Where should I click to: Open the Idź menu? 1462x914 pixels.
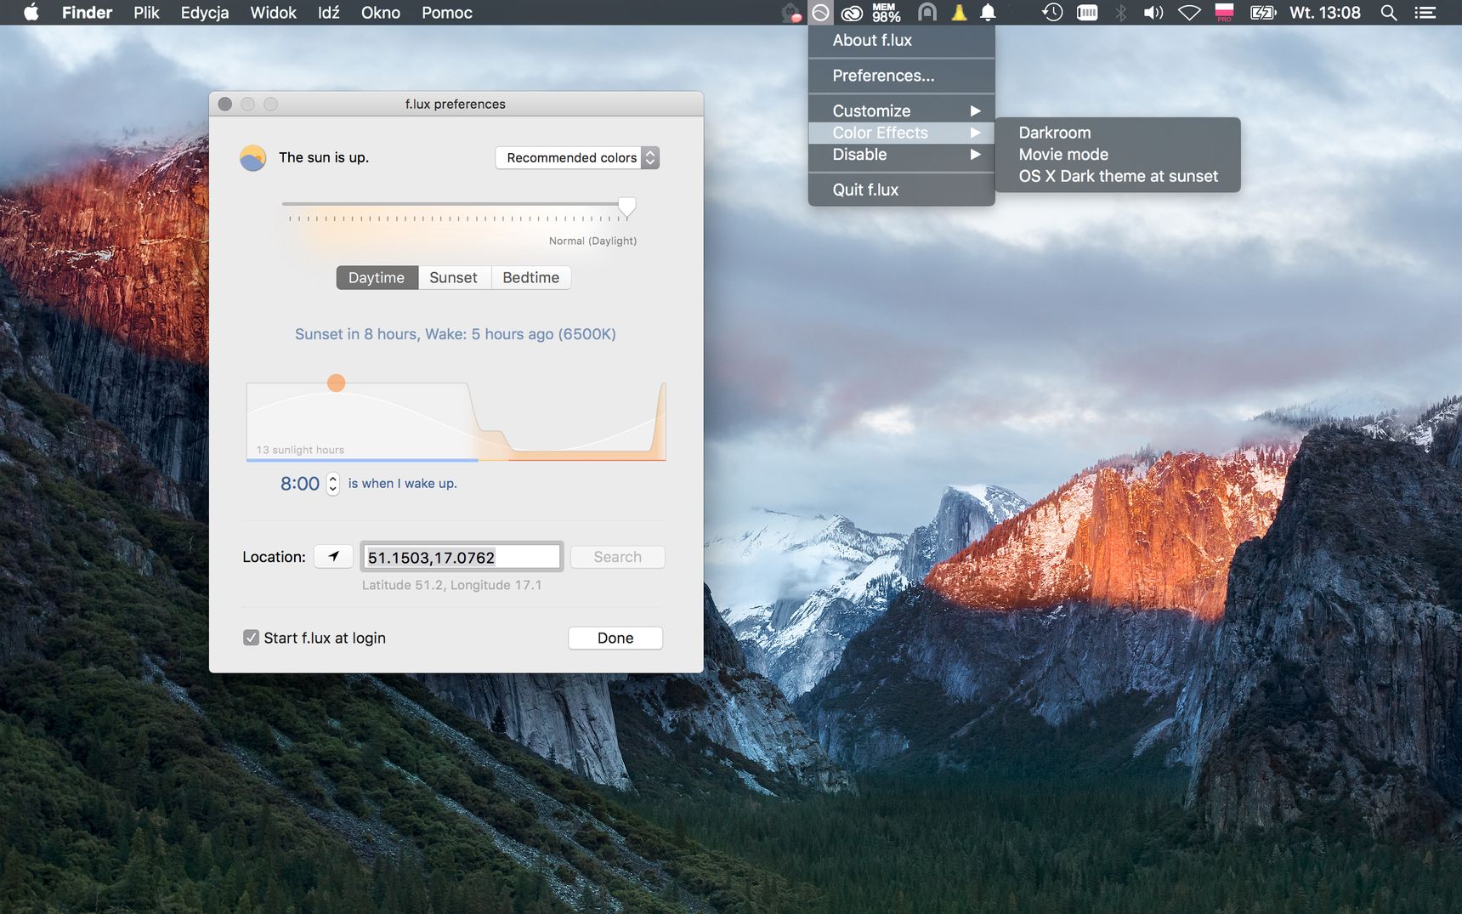click(x=329, y=13)
